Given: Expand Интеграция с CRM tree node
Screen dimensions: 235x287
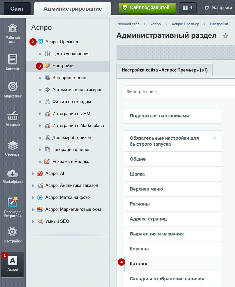Looking at the screenshot, I should [x=40, y=114].
